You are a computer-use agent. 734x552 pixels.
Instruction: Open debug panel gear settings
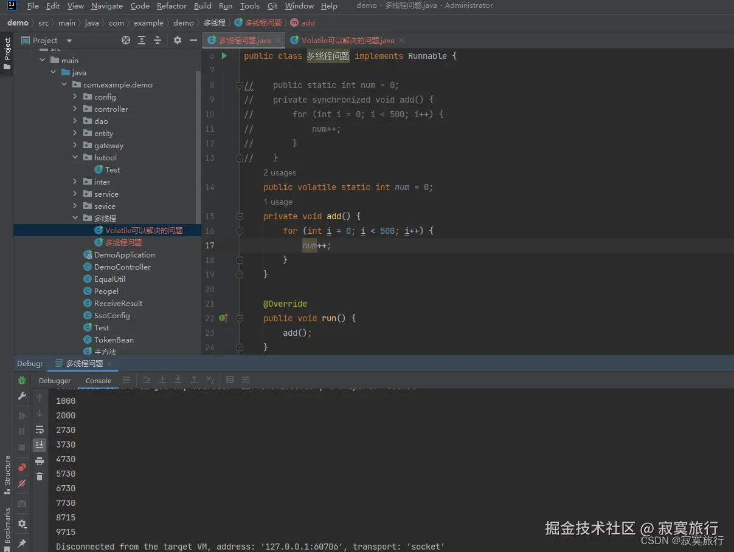point(22,523)
